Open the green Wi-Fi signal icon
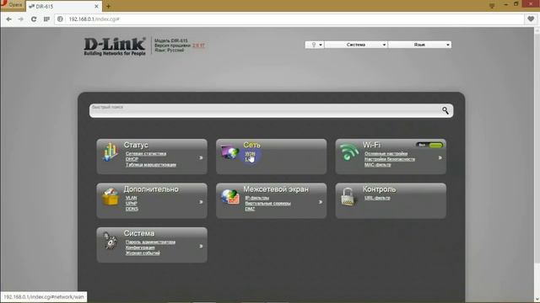Screen dimensions: 540x303 349,151
